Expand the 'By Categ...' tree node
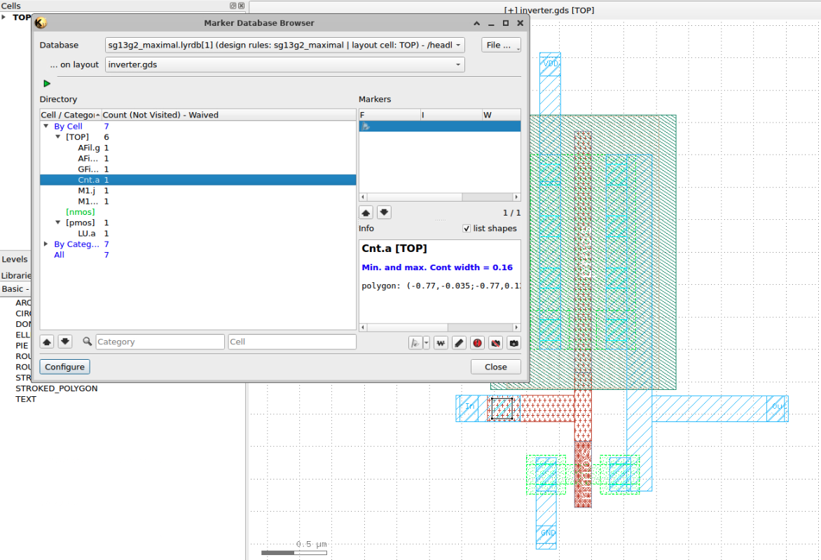 pos(46,244)
